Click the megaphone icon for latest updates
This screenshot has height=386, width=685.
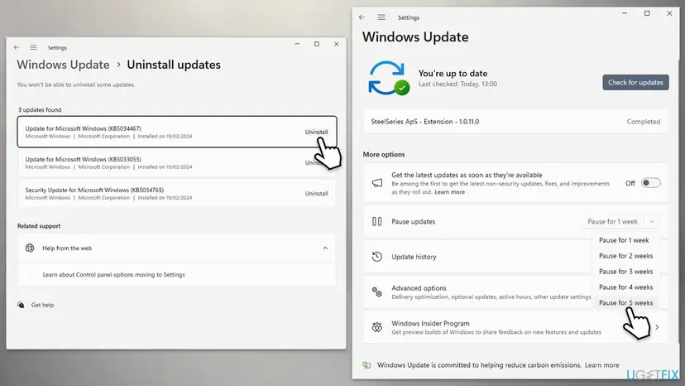point(377,183)
